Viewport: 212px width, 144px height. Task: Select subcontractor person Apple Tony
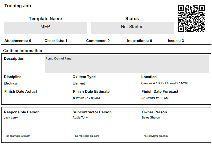[80, 117]
